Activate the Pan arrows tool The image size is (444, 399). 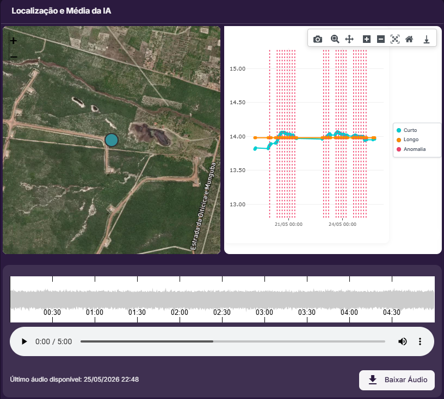(x=349, y=39)
